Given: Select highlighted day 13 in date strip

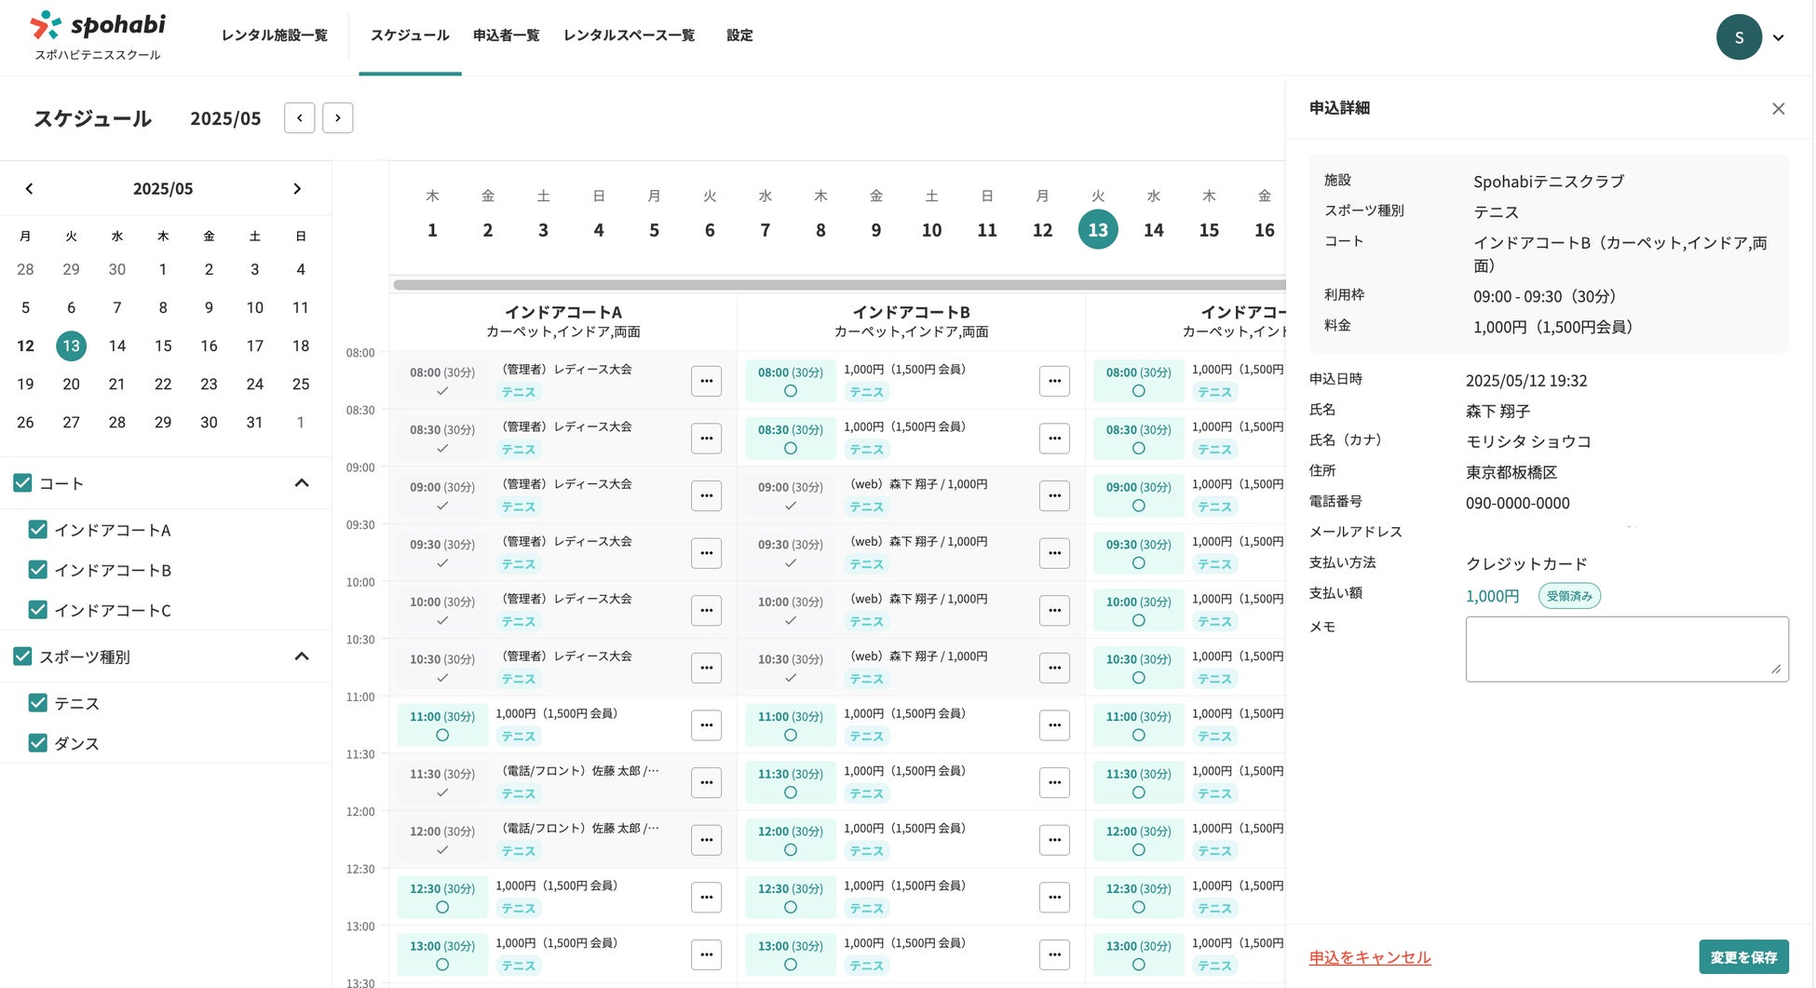Looking at the screenshot, I should coord(1098,230).
